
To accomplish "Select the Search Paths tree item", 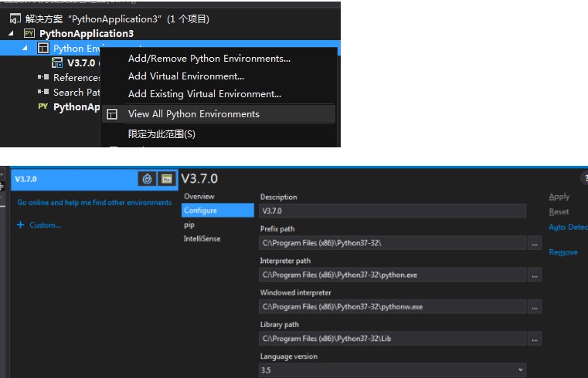I will point(76,92).
